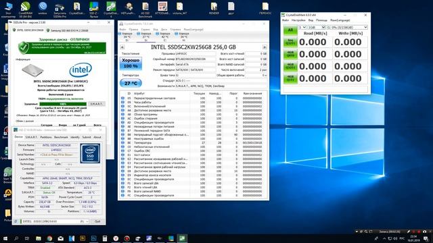Viewport: 433px width, 243px height.
Task: Switch to Benchmark tab in SSD-Z
Action: point(61,137)
